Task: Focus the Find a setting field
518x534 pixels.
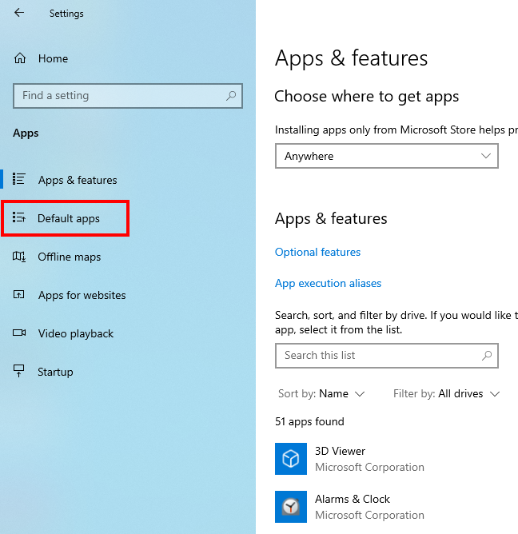Action: pyautogui.click(x=128, y=96)
